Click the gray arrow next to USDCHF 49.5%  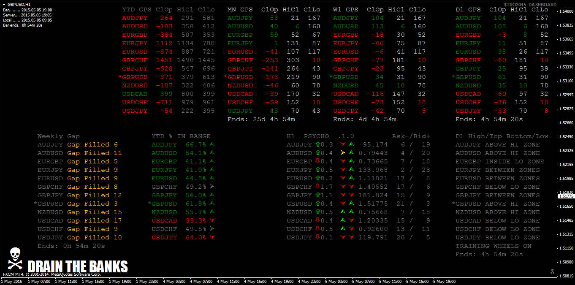coord(212,229)
